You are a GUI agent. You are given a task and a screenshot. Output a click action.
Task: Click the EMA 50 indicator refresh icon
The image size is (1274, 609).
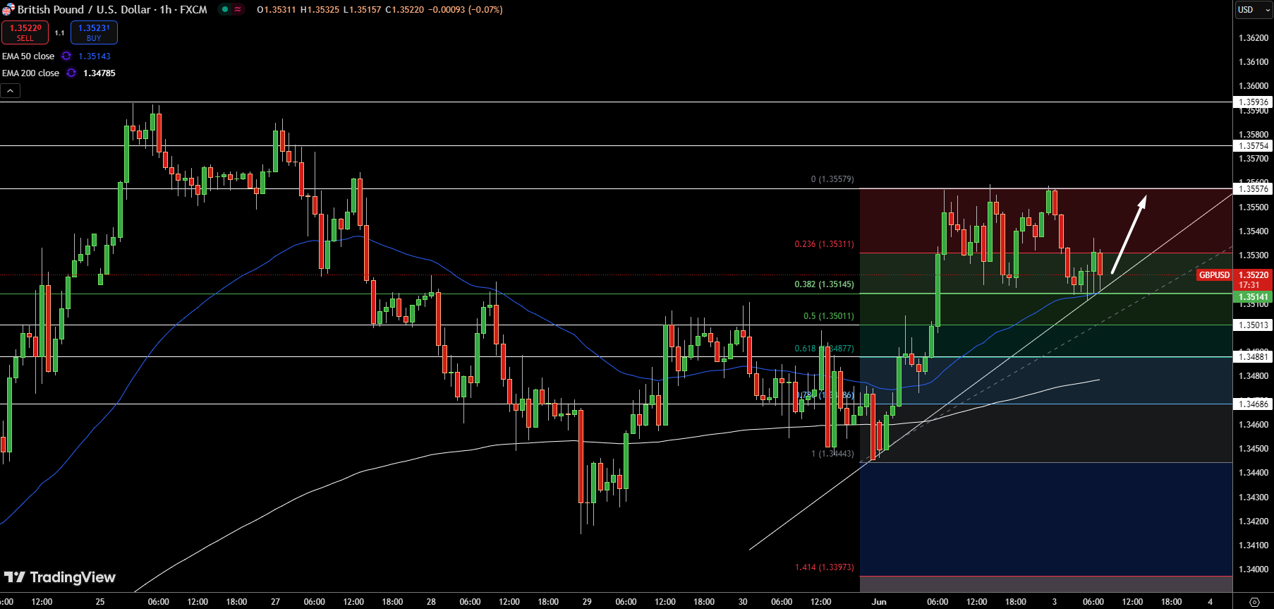pos(66,56)
